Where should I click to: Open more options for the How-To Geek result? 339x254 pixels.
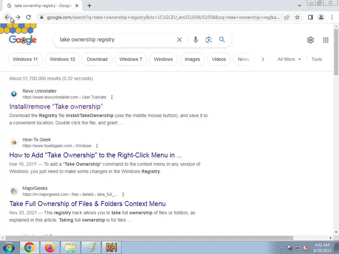pos(97,146)
